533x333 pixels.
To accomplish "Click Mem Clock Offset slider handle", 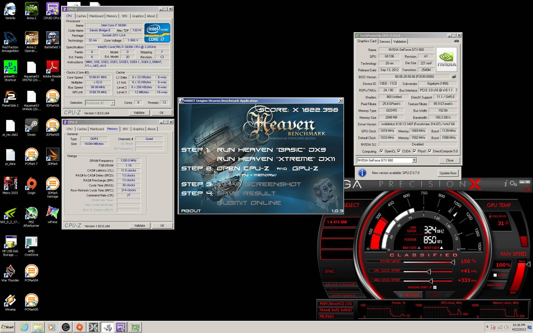I will click(x=430, y=281).
